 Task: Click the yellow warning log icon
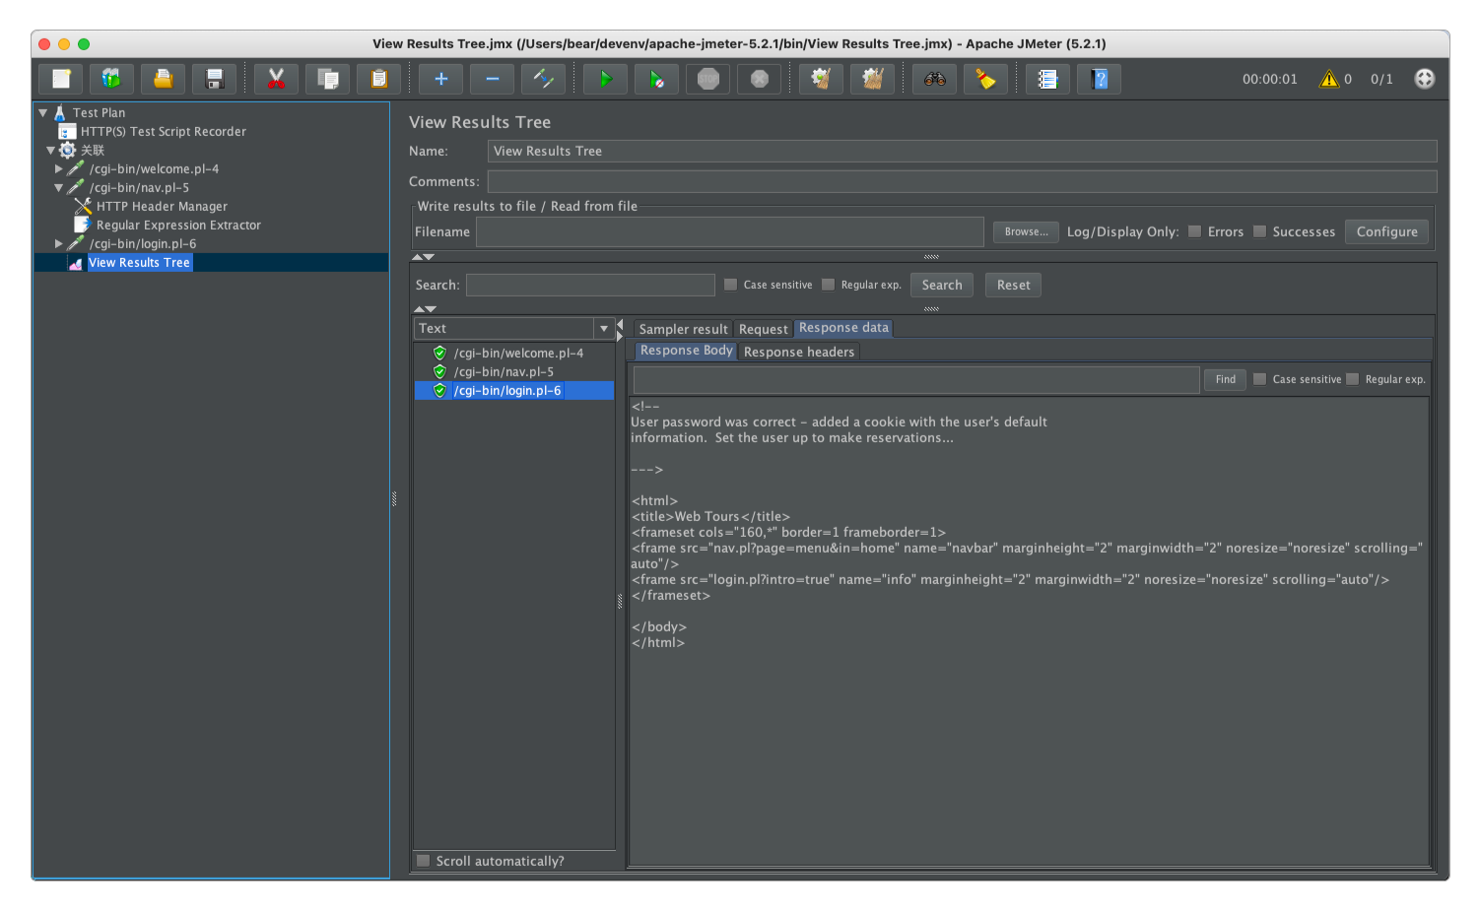click(x=1329, y=79)
